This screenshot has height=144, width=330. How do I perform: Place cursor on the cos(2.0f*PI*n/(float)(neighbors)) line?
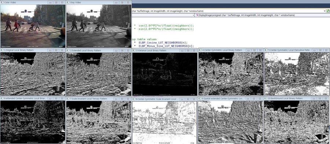164,26
